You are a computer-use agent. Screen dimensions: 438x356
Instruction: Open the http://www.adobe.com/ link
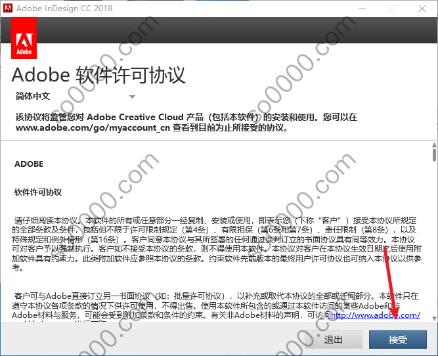[376, 315]
